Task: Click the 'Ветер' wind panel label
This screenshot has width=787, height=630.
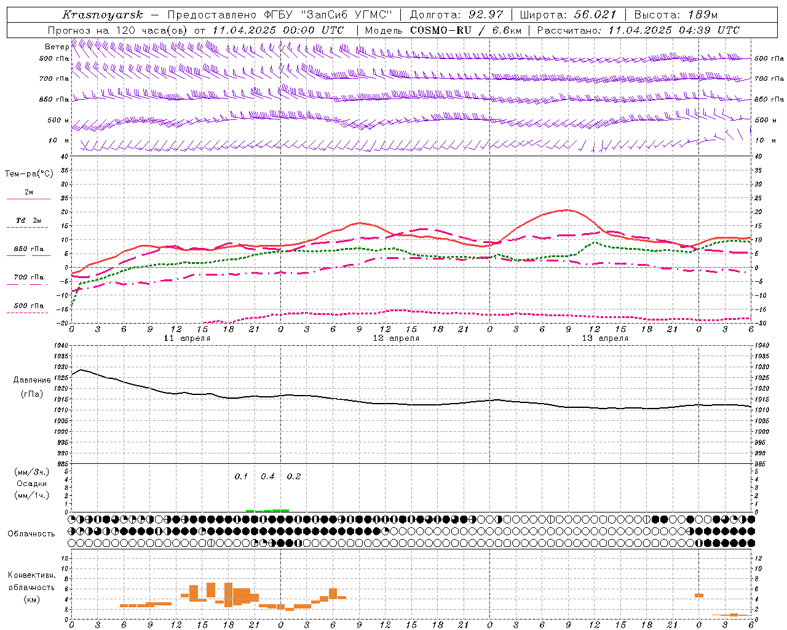Action: pyautogui.click(x=57, y=47)
